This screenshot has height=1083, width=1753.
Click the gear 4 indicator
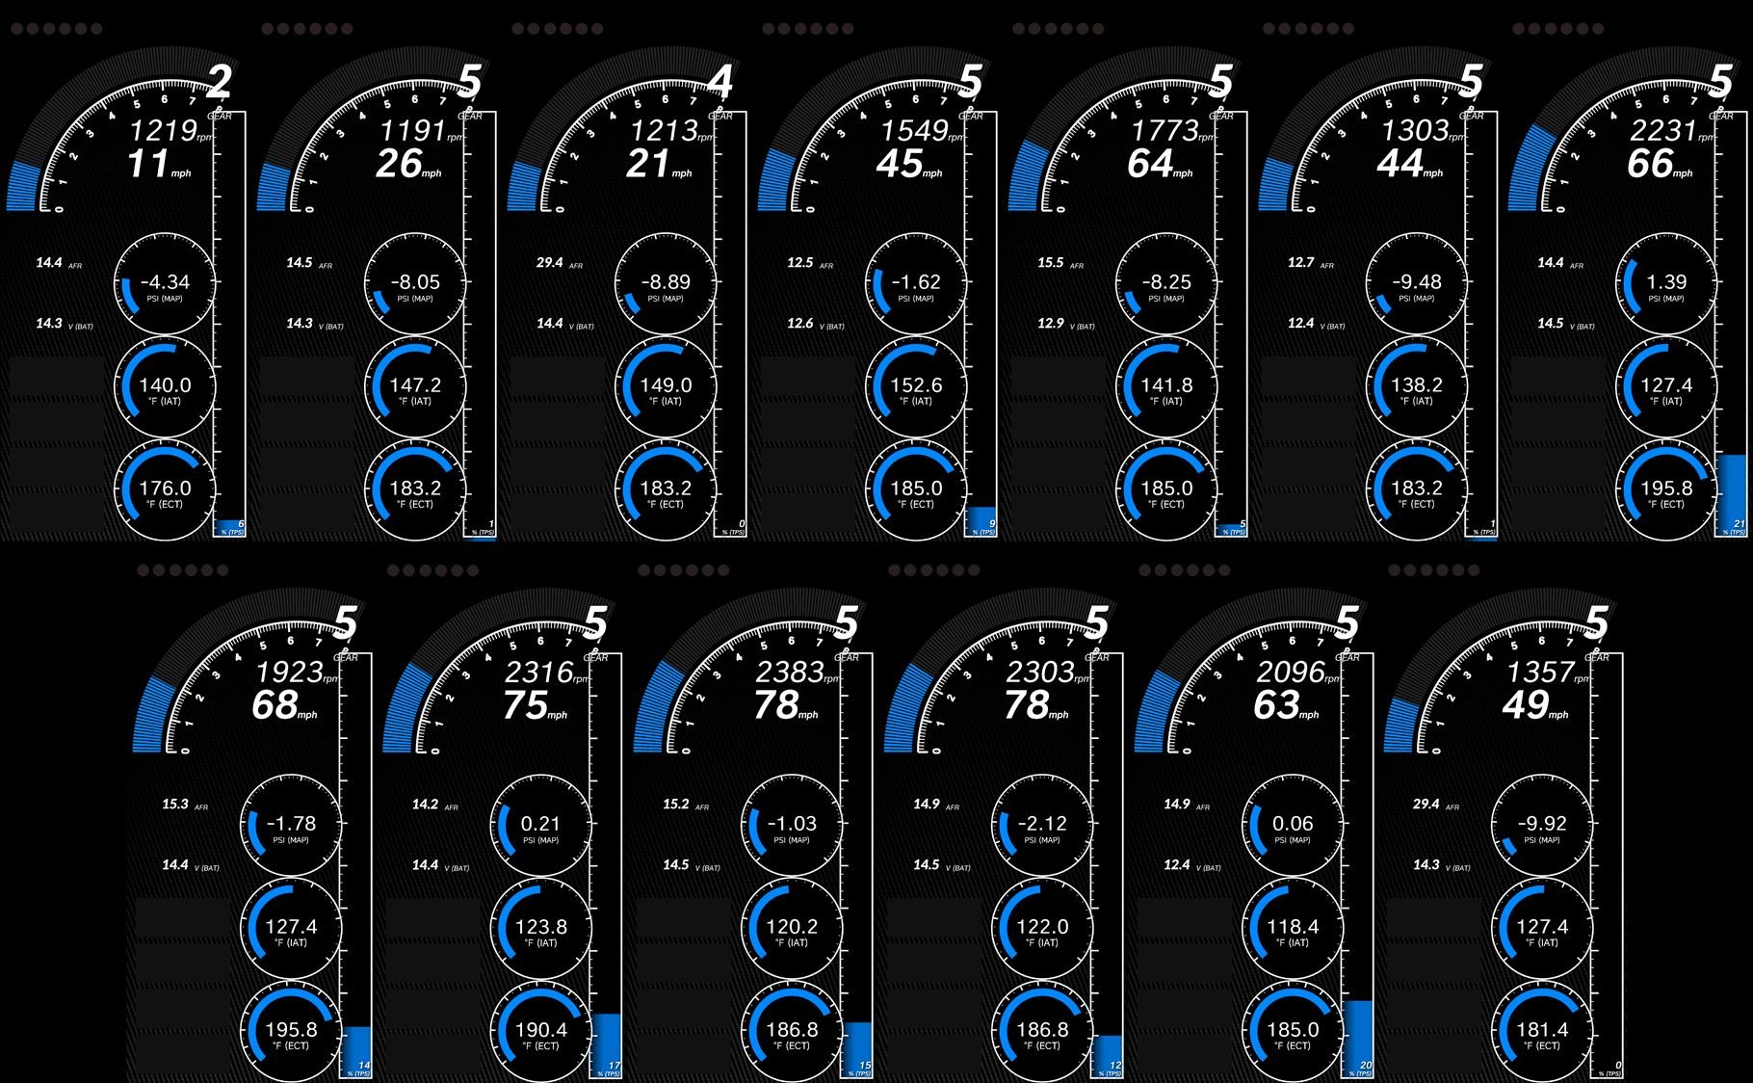720,83
